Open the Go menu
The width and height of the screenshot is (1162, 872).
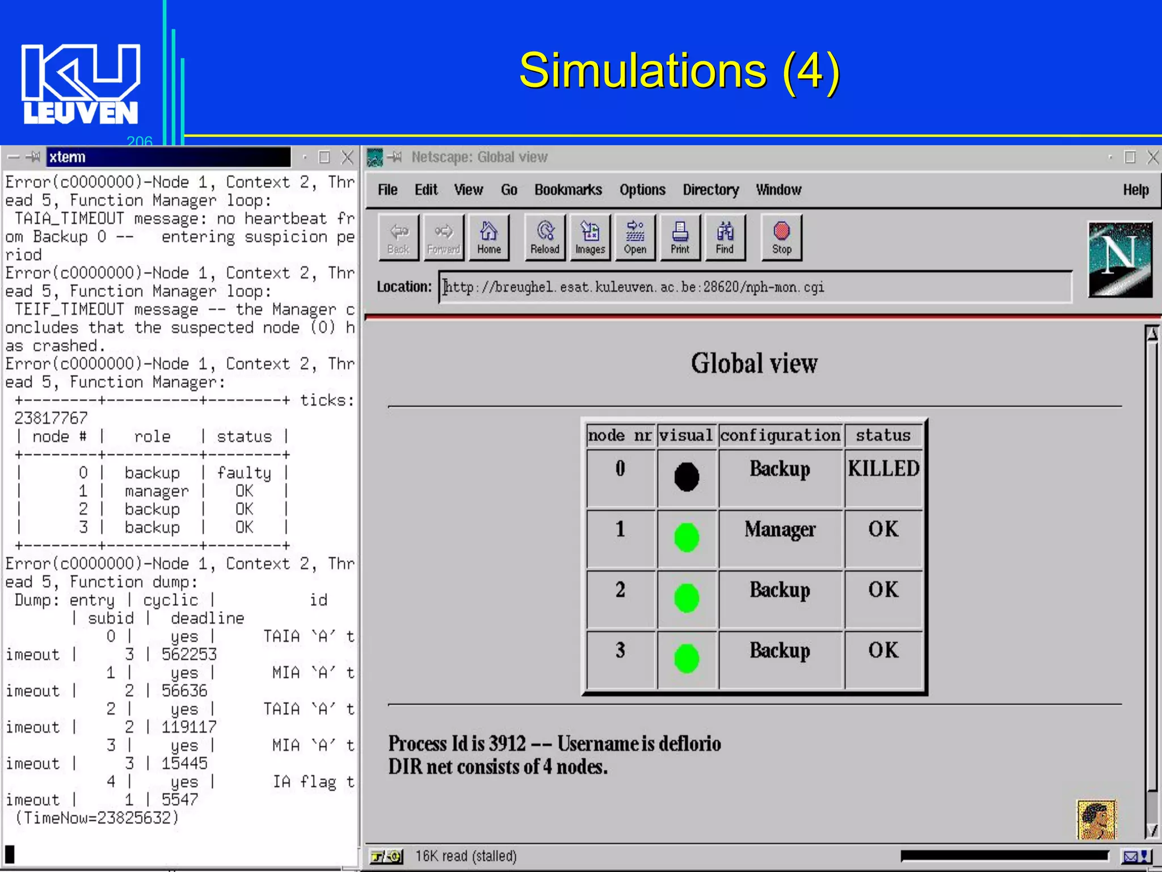[509, 190]
